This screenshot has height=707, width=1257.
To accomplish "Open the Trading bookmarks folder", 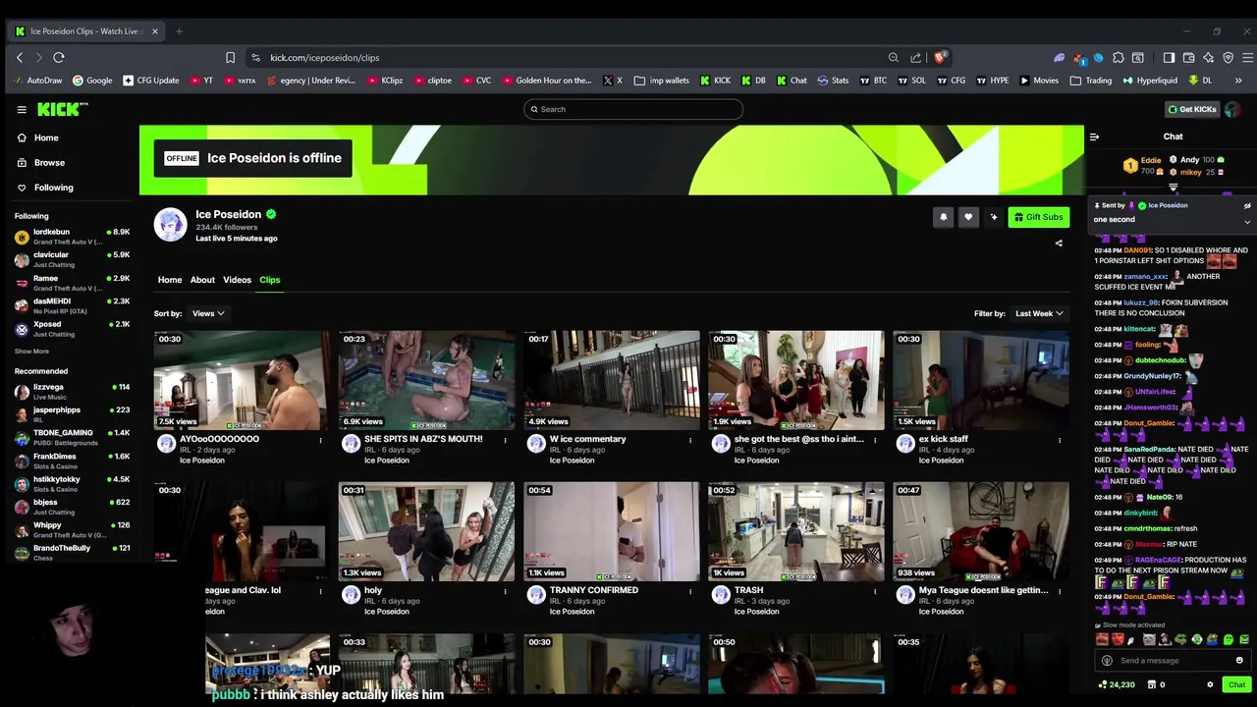I will (x=1091, y=81).
